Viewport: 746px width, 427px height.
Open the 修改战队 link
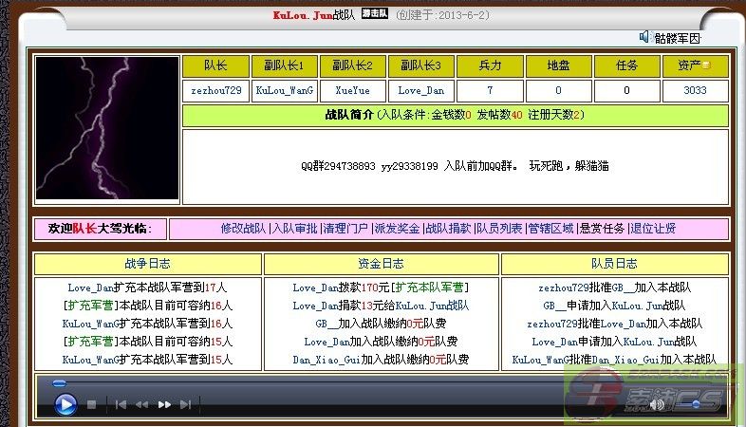pyautogui.click(x=243, y=229)
